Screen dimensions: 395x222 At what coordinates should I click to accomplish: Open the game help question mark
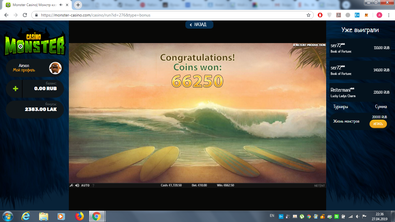click(93, 186)
